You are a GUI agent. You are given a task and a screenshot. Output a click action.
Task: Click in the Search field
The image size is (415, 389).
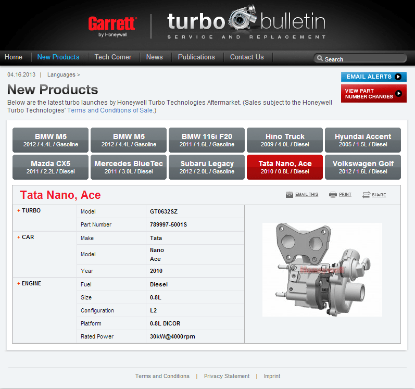coord(360,58)
